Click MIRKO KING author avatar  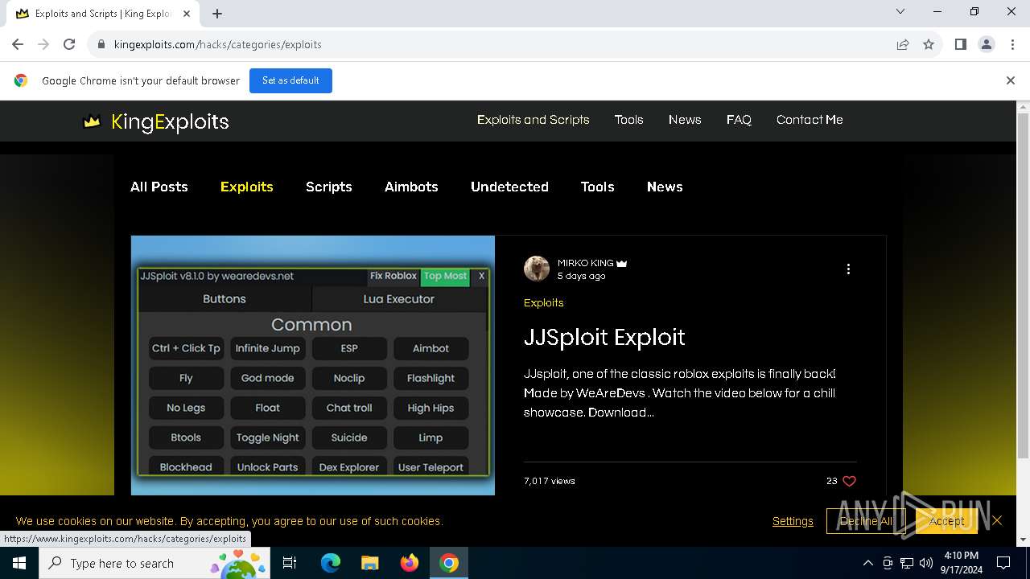point(537,269)
